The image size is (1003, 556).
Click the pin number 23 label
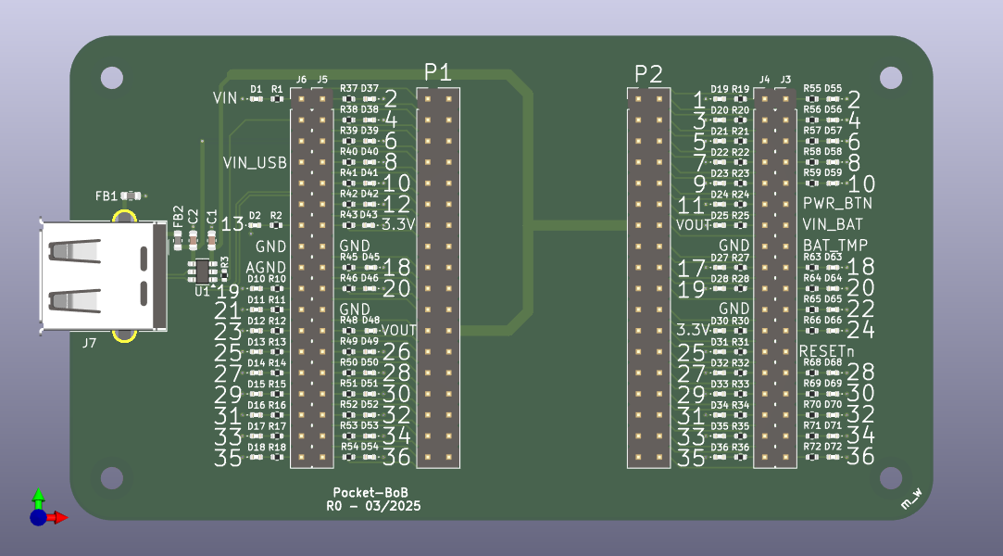228,332
